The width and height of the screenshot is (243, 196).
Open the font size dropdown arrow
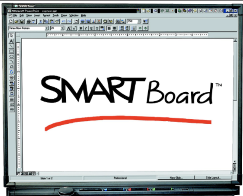point(62,28)
